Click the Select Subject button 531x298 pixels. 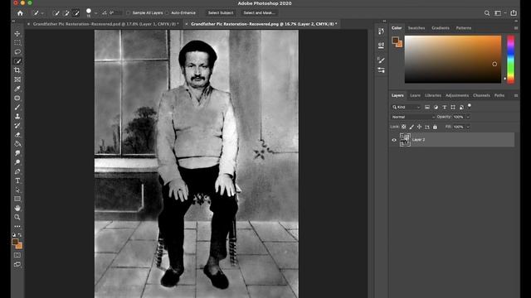pyautogui.click(x=221, y=13)
